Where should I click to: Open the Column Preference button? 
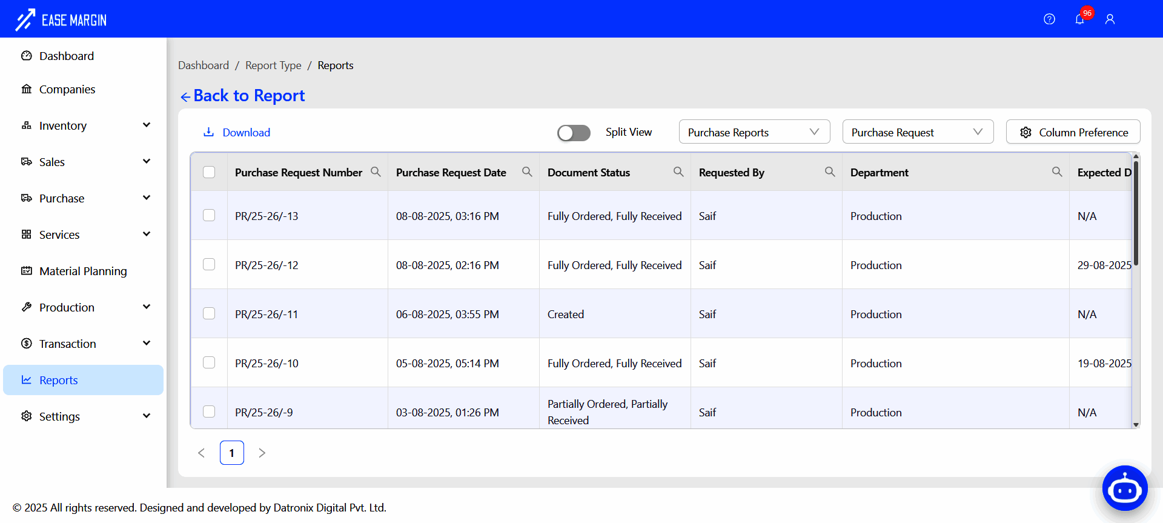pyautogui.click(x=1073, y=132)
